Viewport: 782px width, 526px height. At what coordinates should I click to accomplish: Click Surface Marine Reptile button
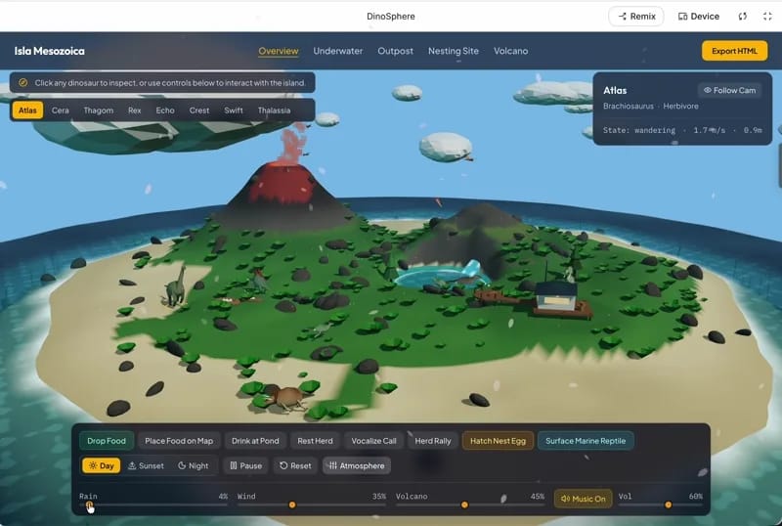coord(586,441)
